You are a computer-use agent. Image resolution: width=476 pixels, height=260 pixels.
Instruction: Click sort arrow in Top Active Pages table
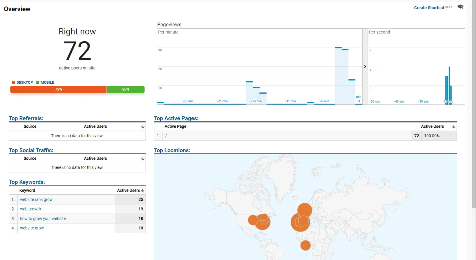coord(454,127)
